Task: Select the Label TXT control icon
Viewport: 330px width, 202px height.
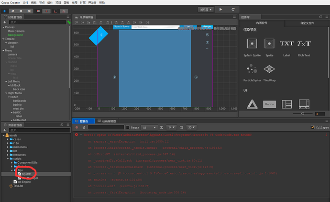Action: [x=286, y=44]
